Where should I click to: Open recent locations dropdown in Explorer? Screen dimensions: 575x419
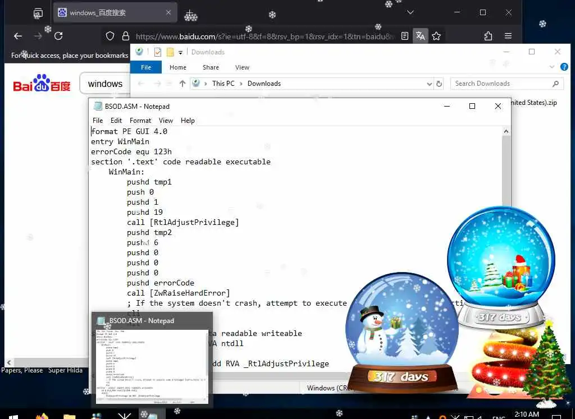(x=169, y=84)
